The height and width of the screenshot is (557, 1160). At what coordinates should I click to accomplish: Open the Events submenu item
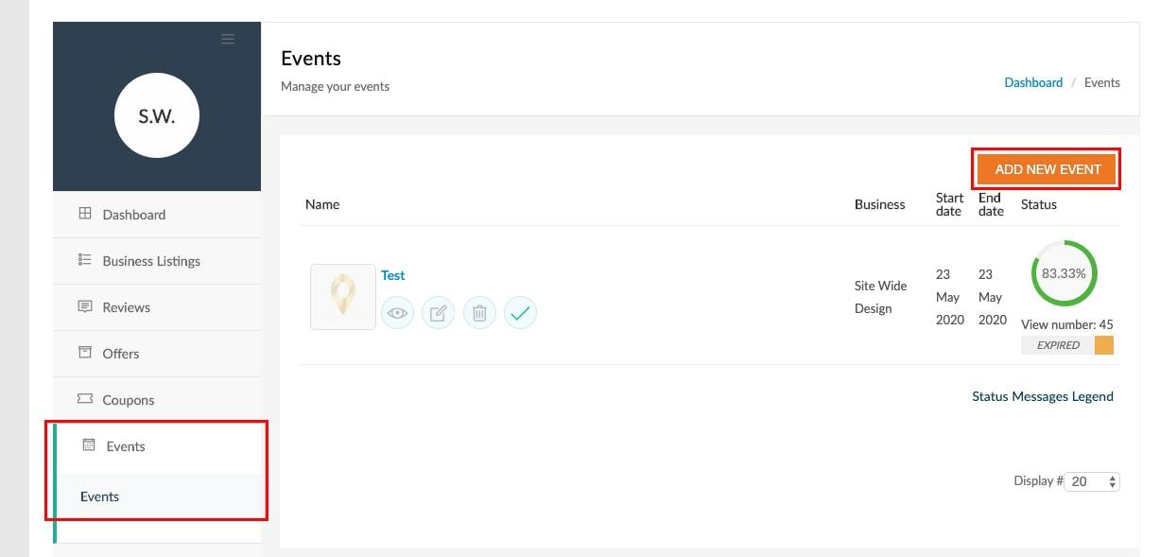pyautogui.click(x=99, y=496)
